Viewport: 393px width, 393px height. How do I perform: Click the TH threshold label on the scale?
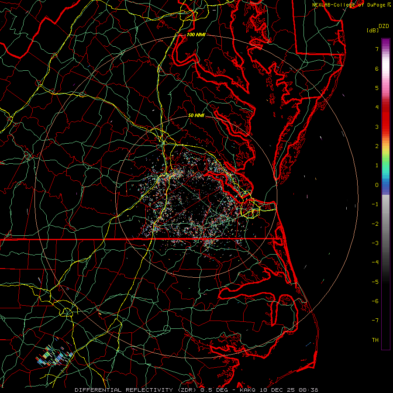tap(375, 340)
